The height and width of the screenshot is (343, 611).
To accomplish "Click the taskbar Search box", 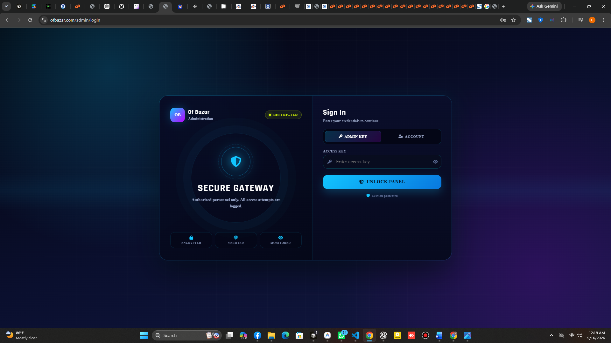I will click(187, 335).
